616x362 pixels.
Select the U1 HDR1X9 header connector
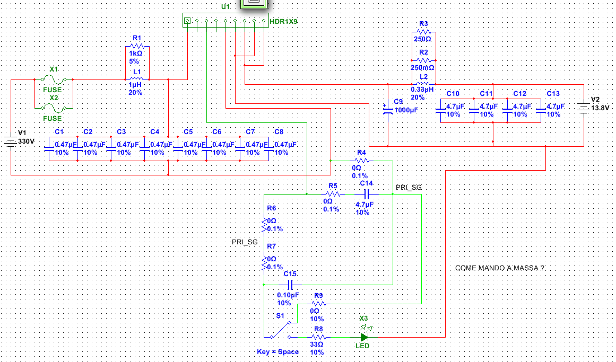(225, 21)
